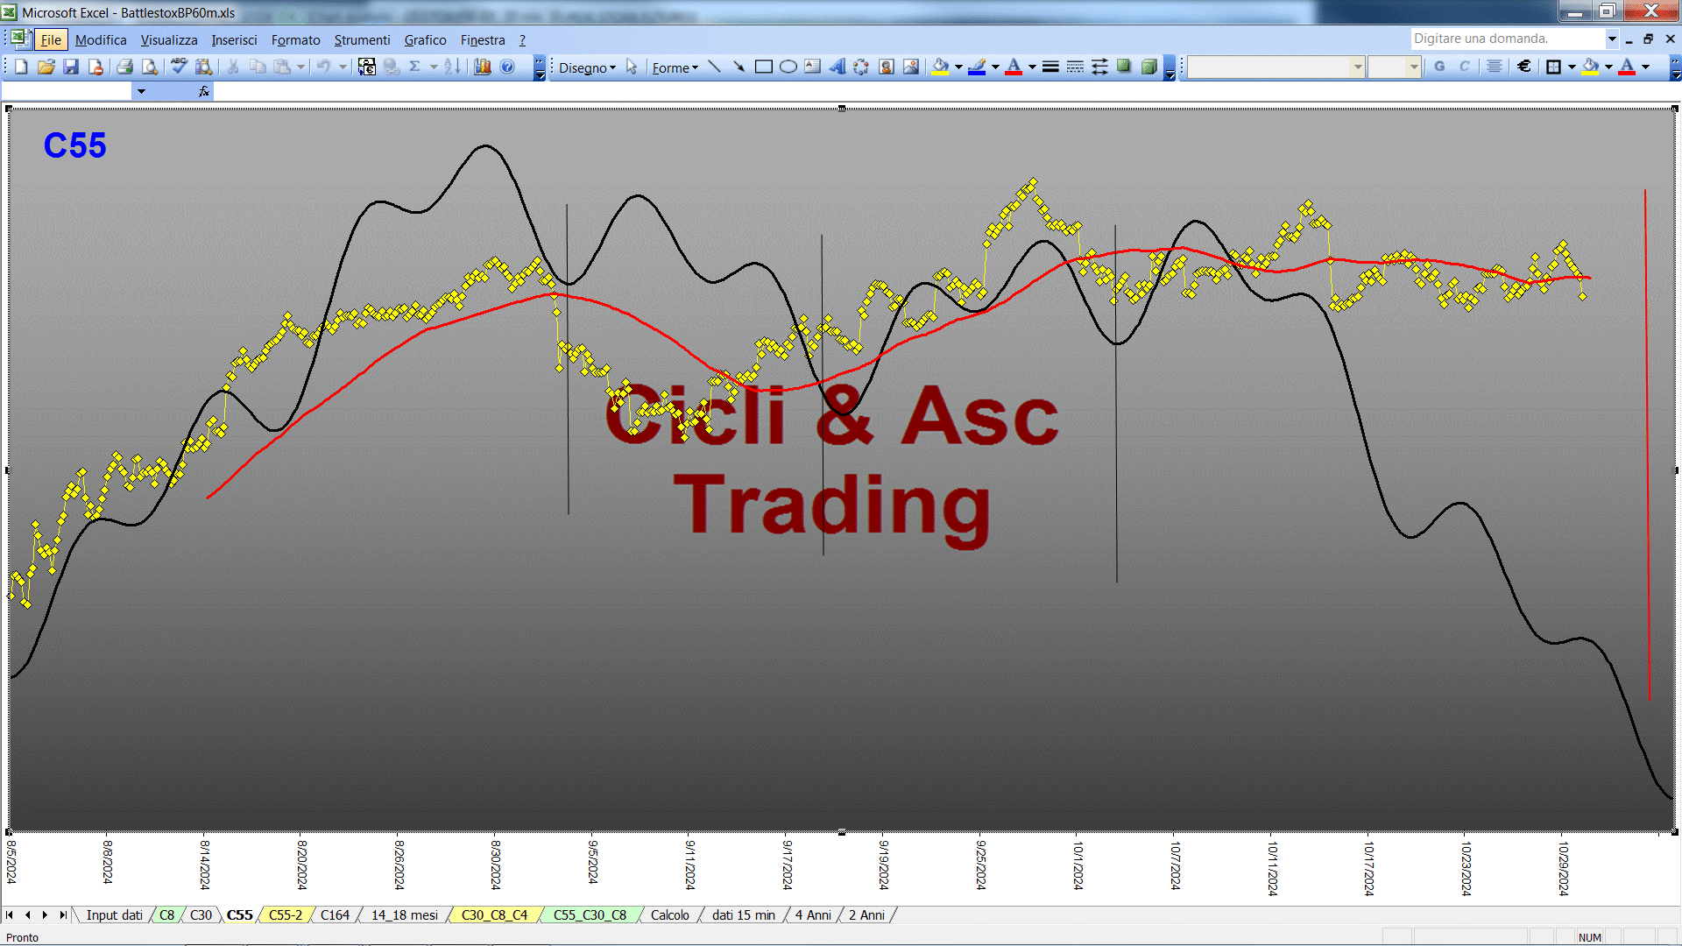Image resolution: width=1682 pixels, height=946 pixels.
Task: Click the Print icon
Action: (x=125, y=67)
